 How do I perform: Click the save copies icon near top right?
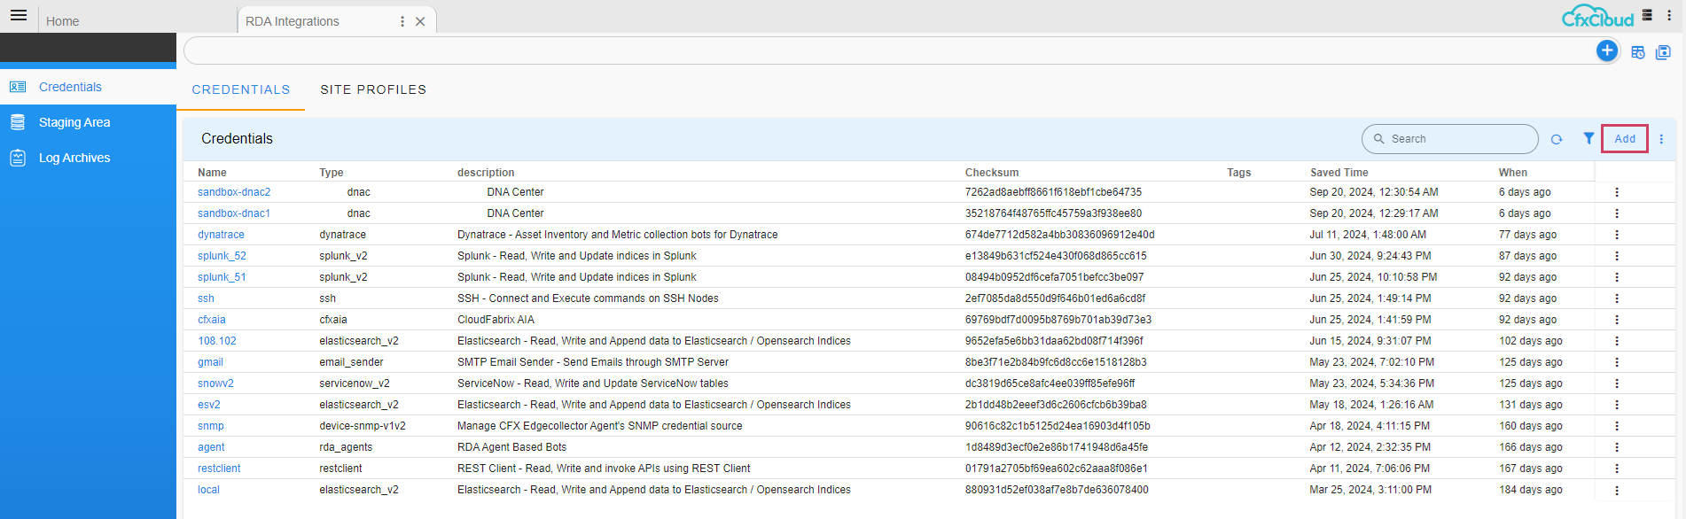pyautogui.click(x=1663, y=52)
